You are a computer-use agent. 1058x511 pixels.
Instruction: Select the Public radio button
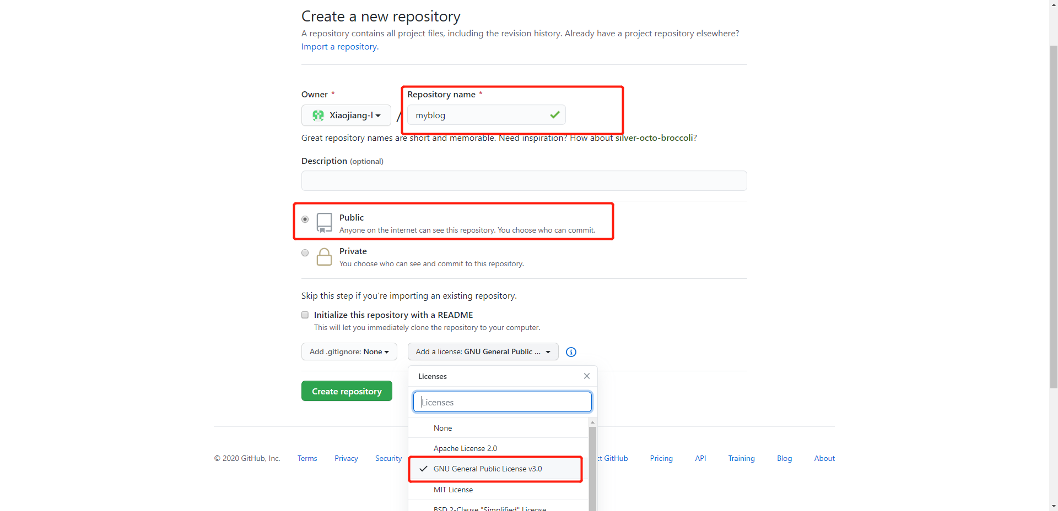pos(305,219)
